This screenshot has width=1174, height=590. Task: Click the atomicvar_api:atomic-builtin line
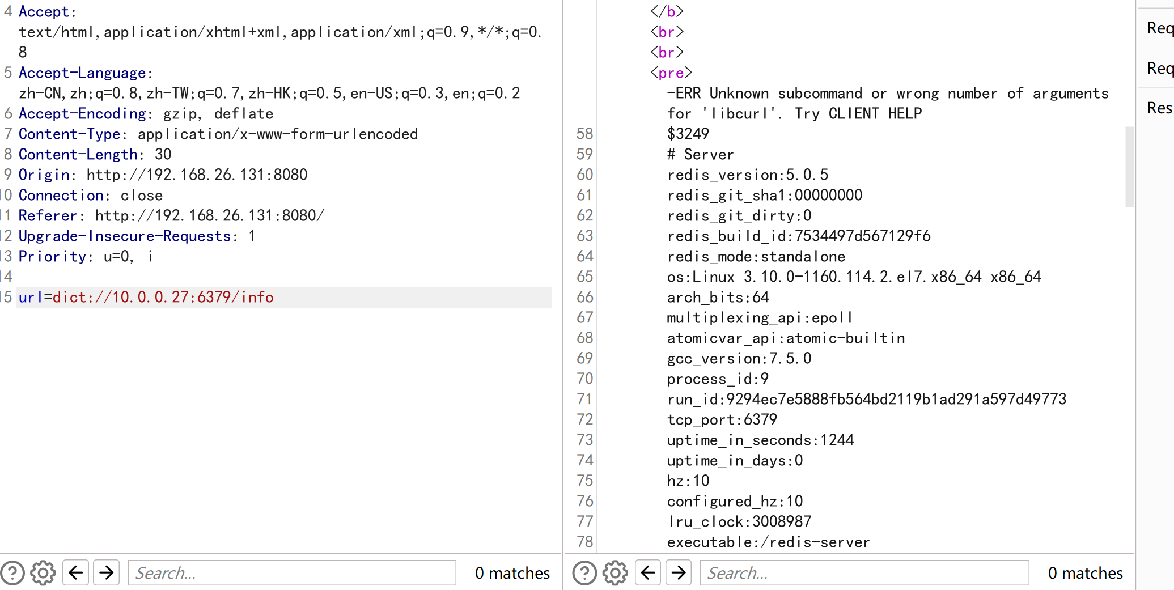click(x=786, y=338)
